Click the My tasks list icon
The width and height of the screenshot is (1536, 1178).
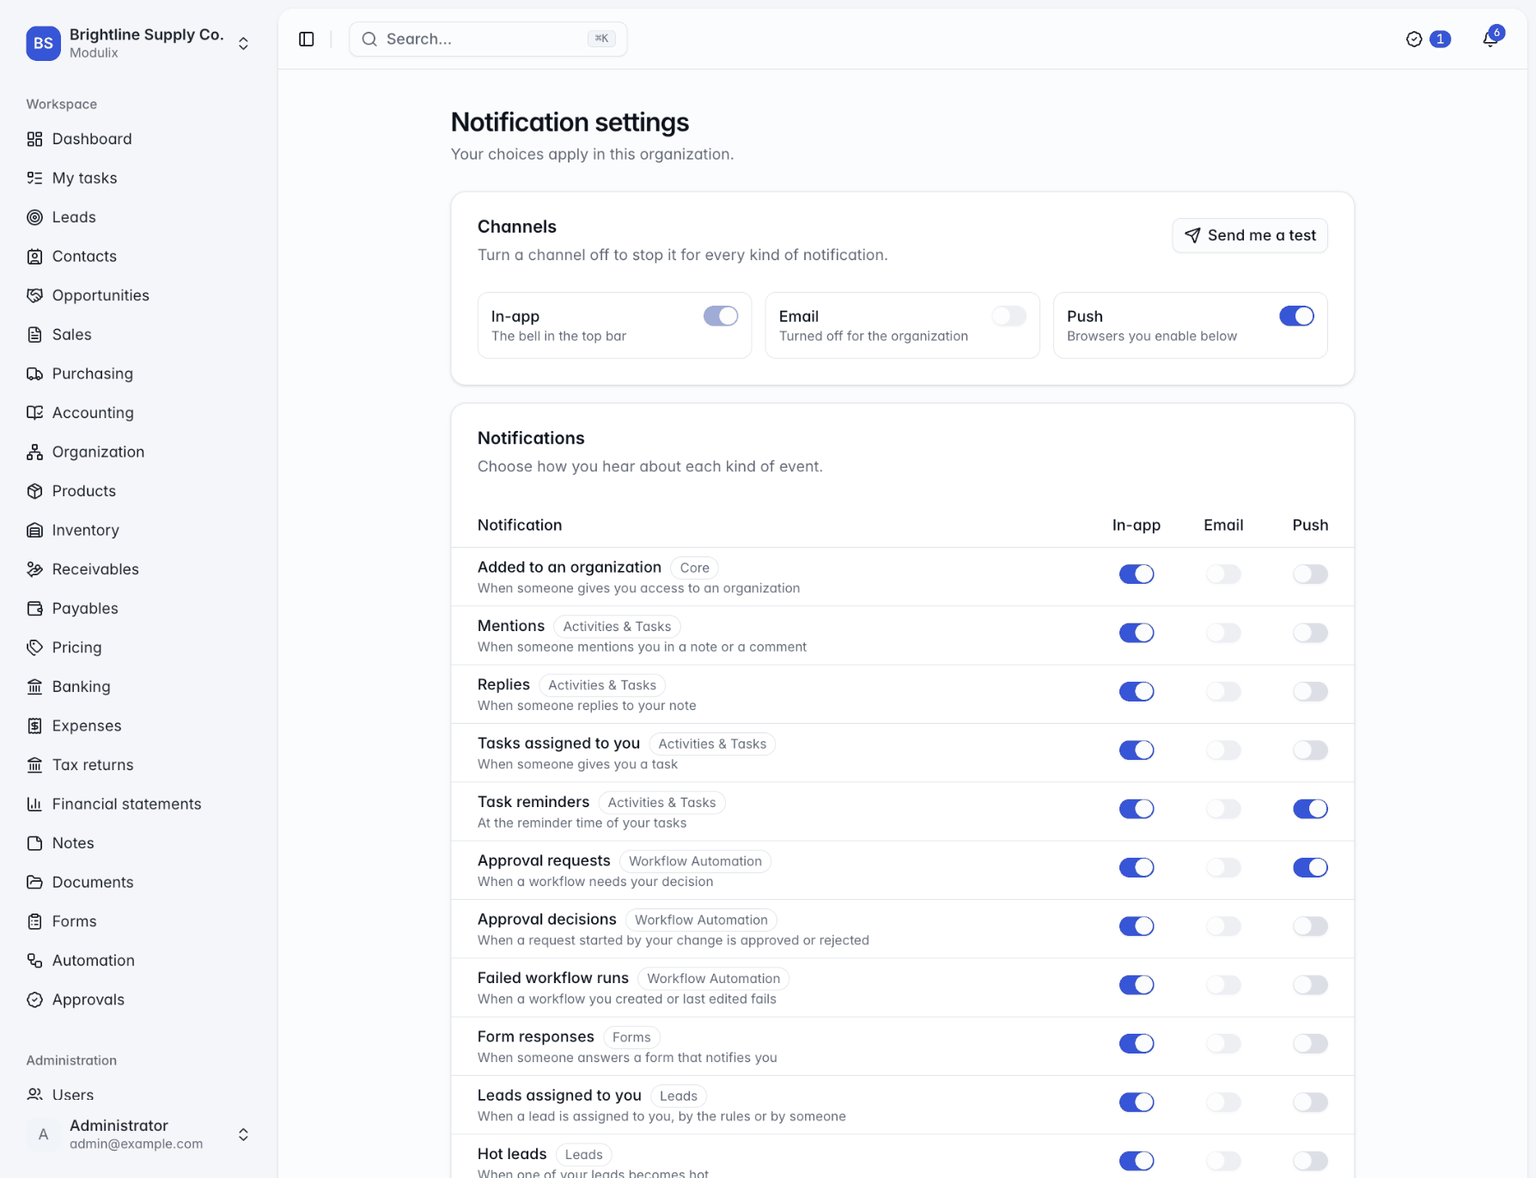(34, 179)
